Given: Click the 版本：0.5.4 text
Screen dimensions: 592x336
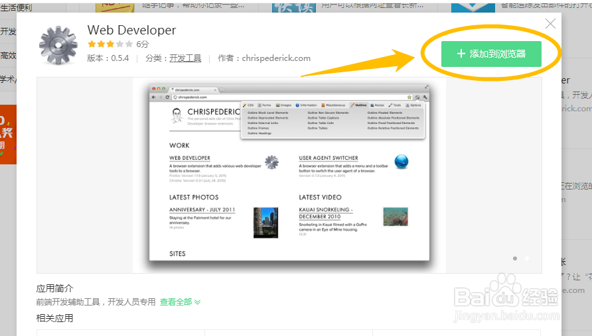Looking at the screenshot, I should (x=108, y=58).
